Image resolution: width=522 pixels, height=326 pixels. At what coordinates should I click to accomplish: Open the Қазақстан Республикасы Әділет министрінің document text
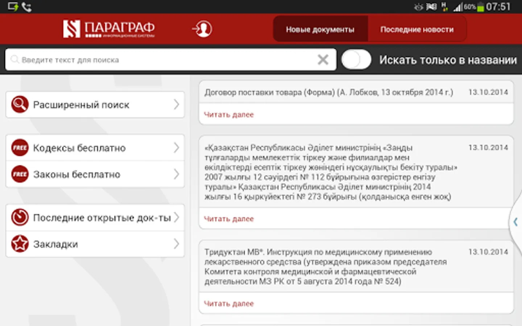pos(331,172)
